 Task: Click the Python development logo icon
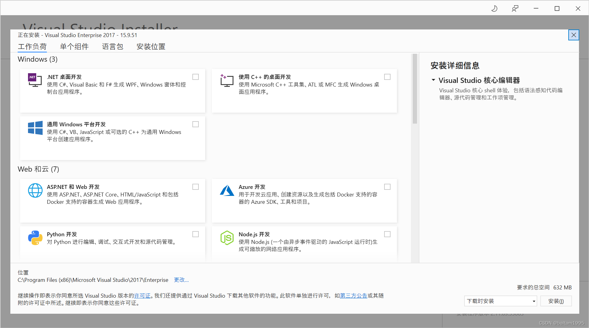(x=35, y=238)
